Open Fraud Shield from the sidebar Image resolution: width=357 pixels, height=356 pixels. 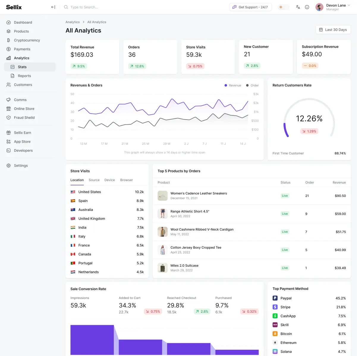[24, 118]
